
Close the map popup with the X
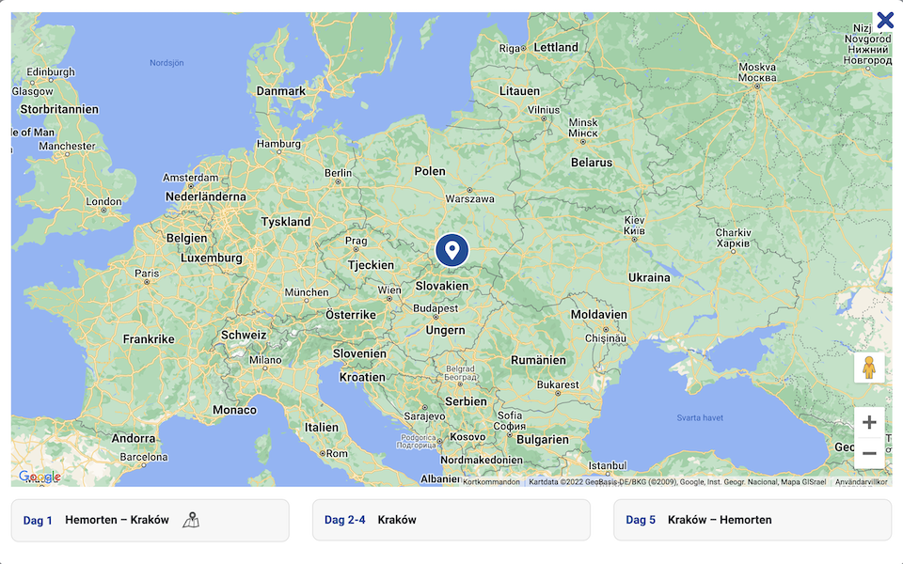pyautogui.click(x=885, y=20)
